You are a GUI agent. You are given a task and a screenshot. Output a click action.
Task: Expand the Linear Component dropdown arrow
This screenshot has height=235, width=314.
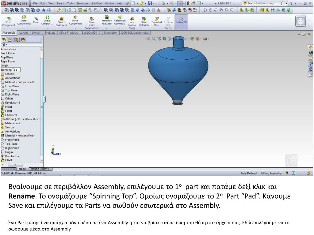coord(47,28)
